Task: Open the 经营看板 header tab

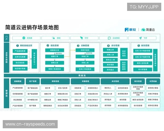Action: click(153, 81)
